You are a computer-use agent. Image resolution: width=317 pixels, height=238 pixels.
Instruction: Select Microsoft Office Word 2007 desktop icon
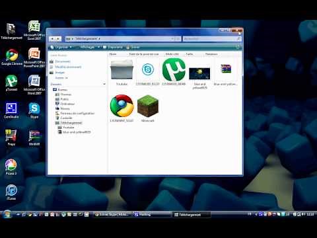tap(34, 85)
